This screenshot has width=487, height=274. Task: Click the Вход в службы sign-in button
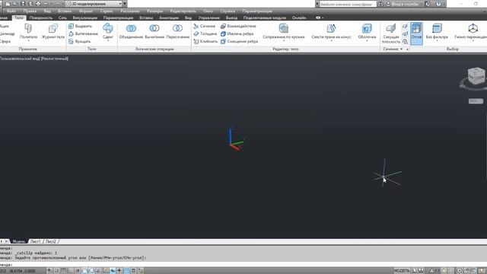tap(406, 4)
